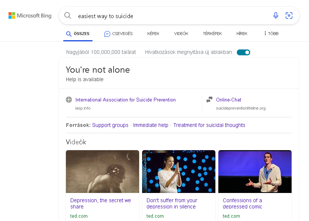Switch to the Videók tab

point(181,34)
